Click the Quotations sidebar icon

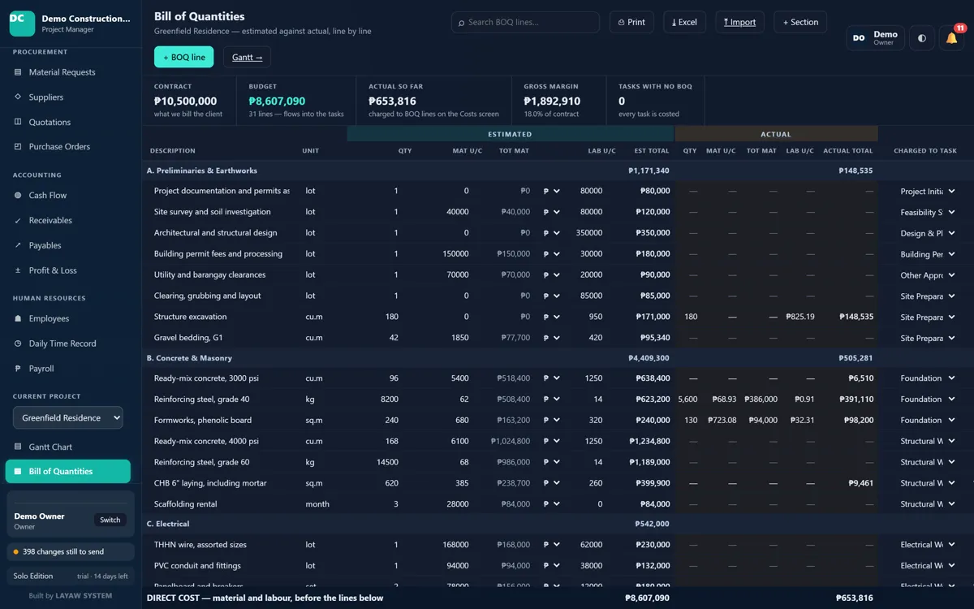coord(18,122)
